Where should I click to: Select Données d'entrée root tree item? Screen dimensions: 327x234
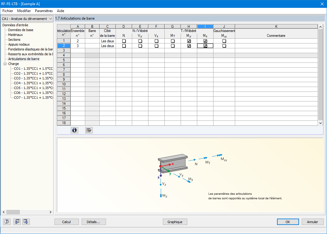[15, 25]
